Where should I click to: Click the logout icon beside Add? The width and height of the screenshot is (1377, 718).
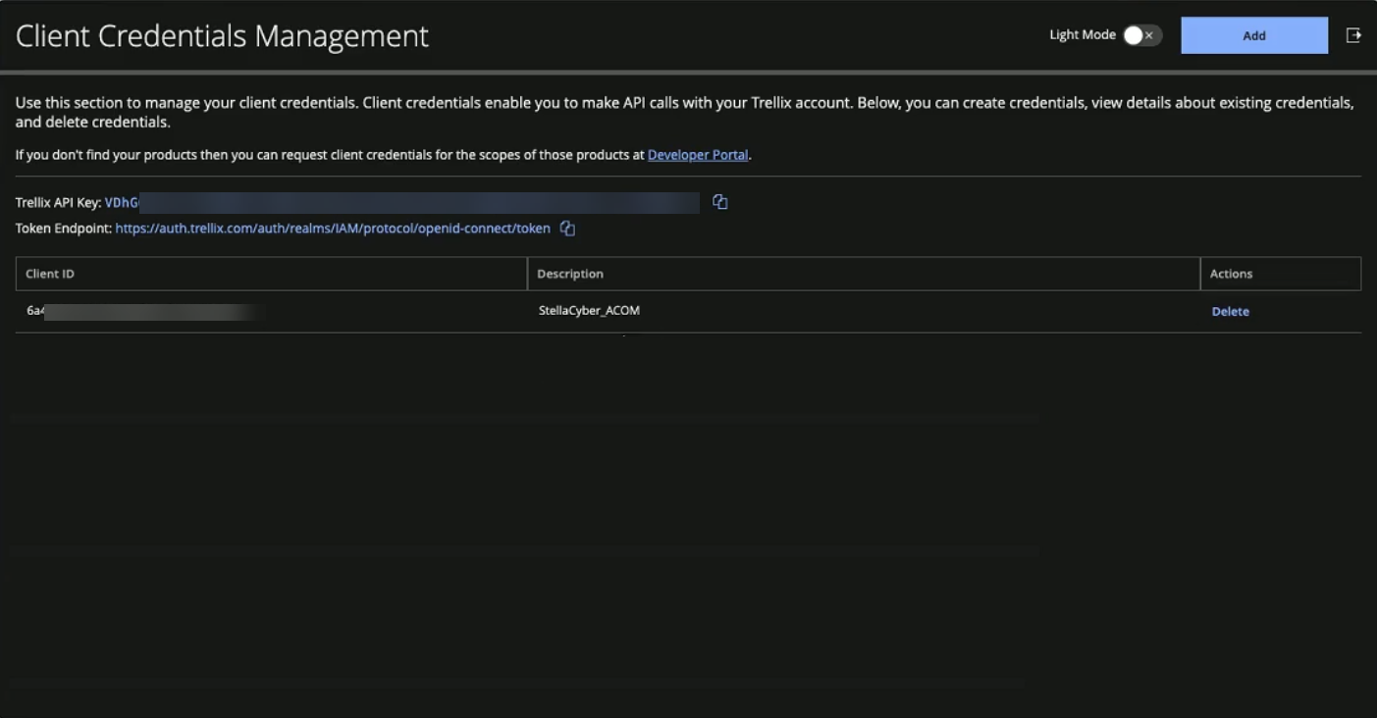point(1353,35)
